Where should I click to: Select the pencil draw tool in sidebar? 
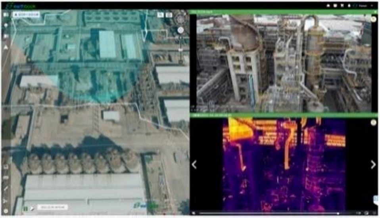coord(6,189)
